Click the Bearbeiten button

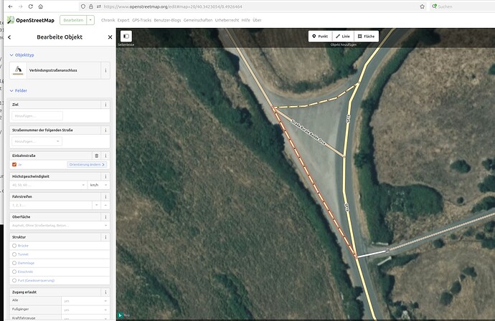click(73, 20)
